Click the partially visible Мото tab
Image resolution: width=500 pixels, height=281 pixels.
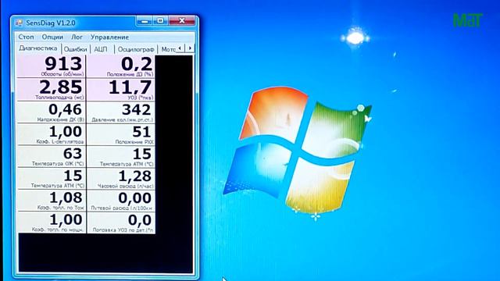(x=168, y=49)
